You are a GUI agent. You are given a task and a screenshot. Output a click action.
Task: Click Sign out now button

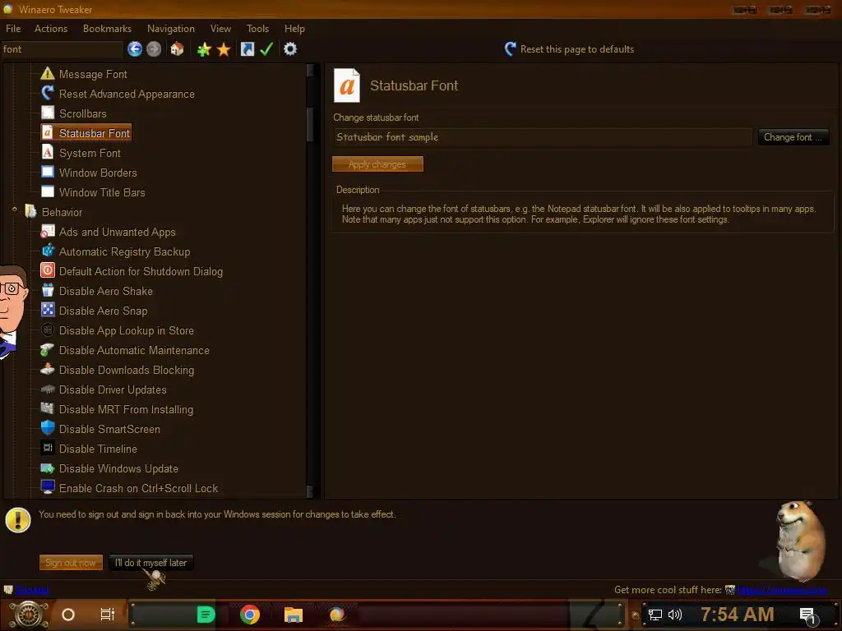71,562
